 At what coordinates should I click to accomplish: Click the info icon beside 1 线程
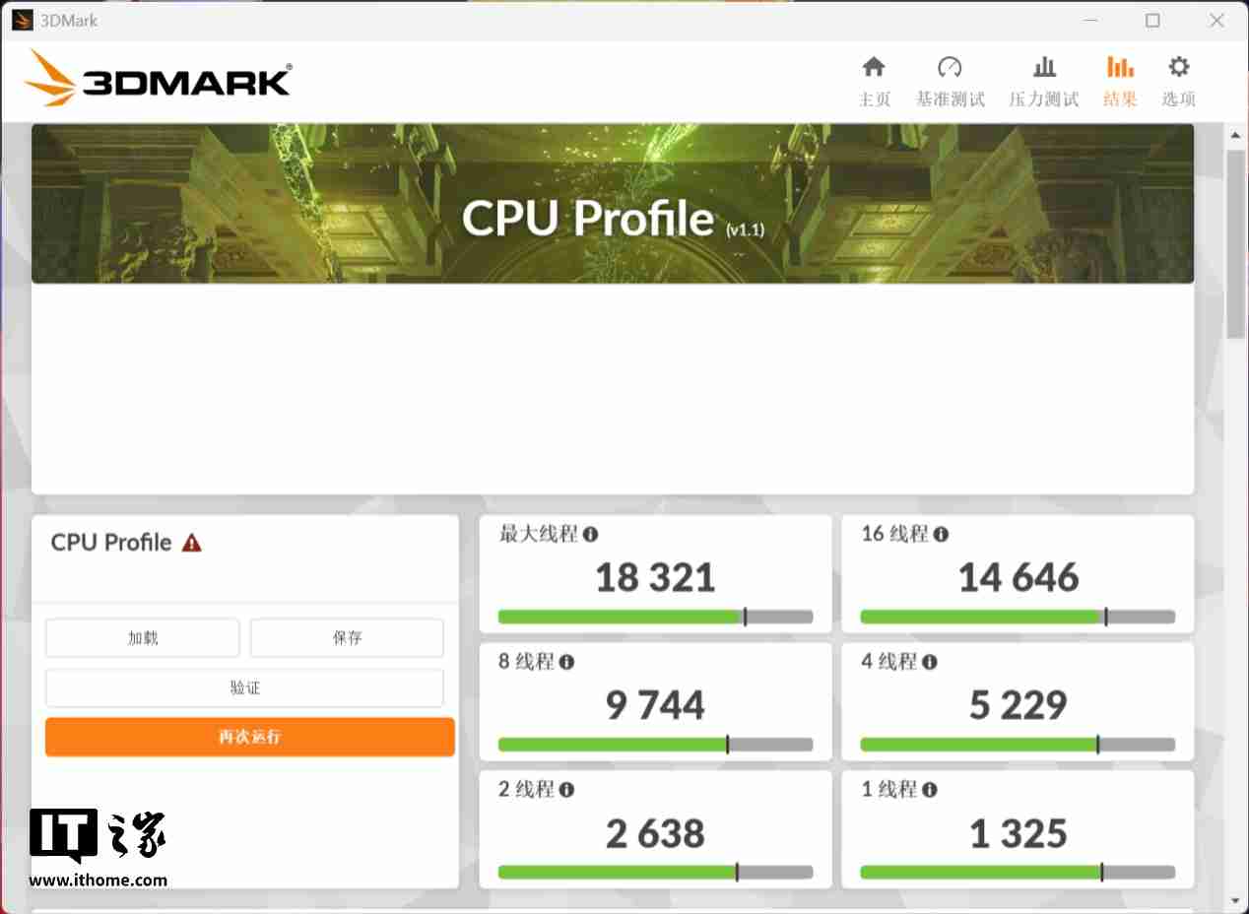pyautogui.click(x=929, y=790)
